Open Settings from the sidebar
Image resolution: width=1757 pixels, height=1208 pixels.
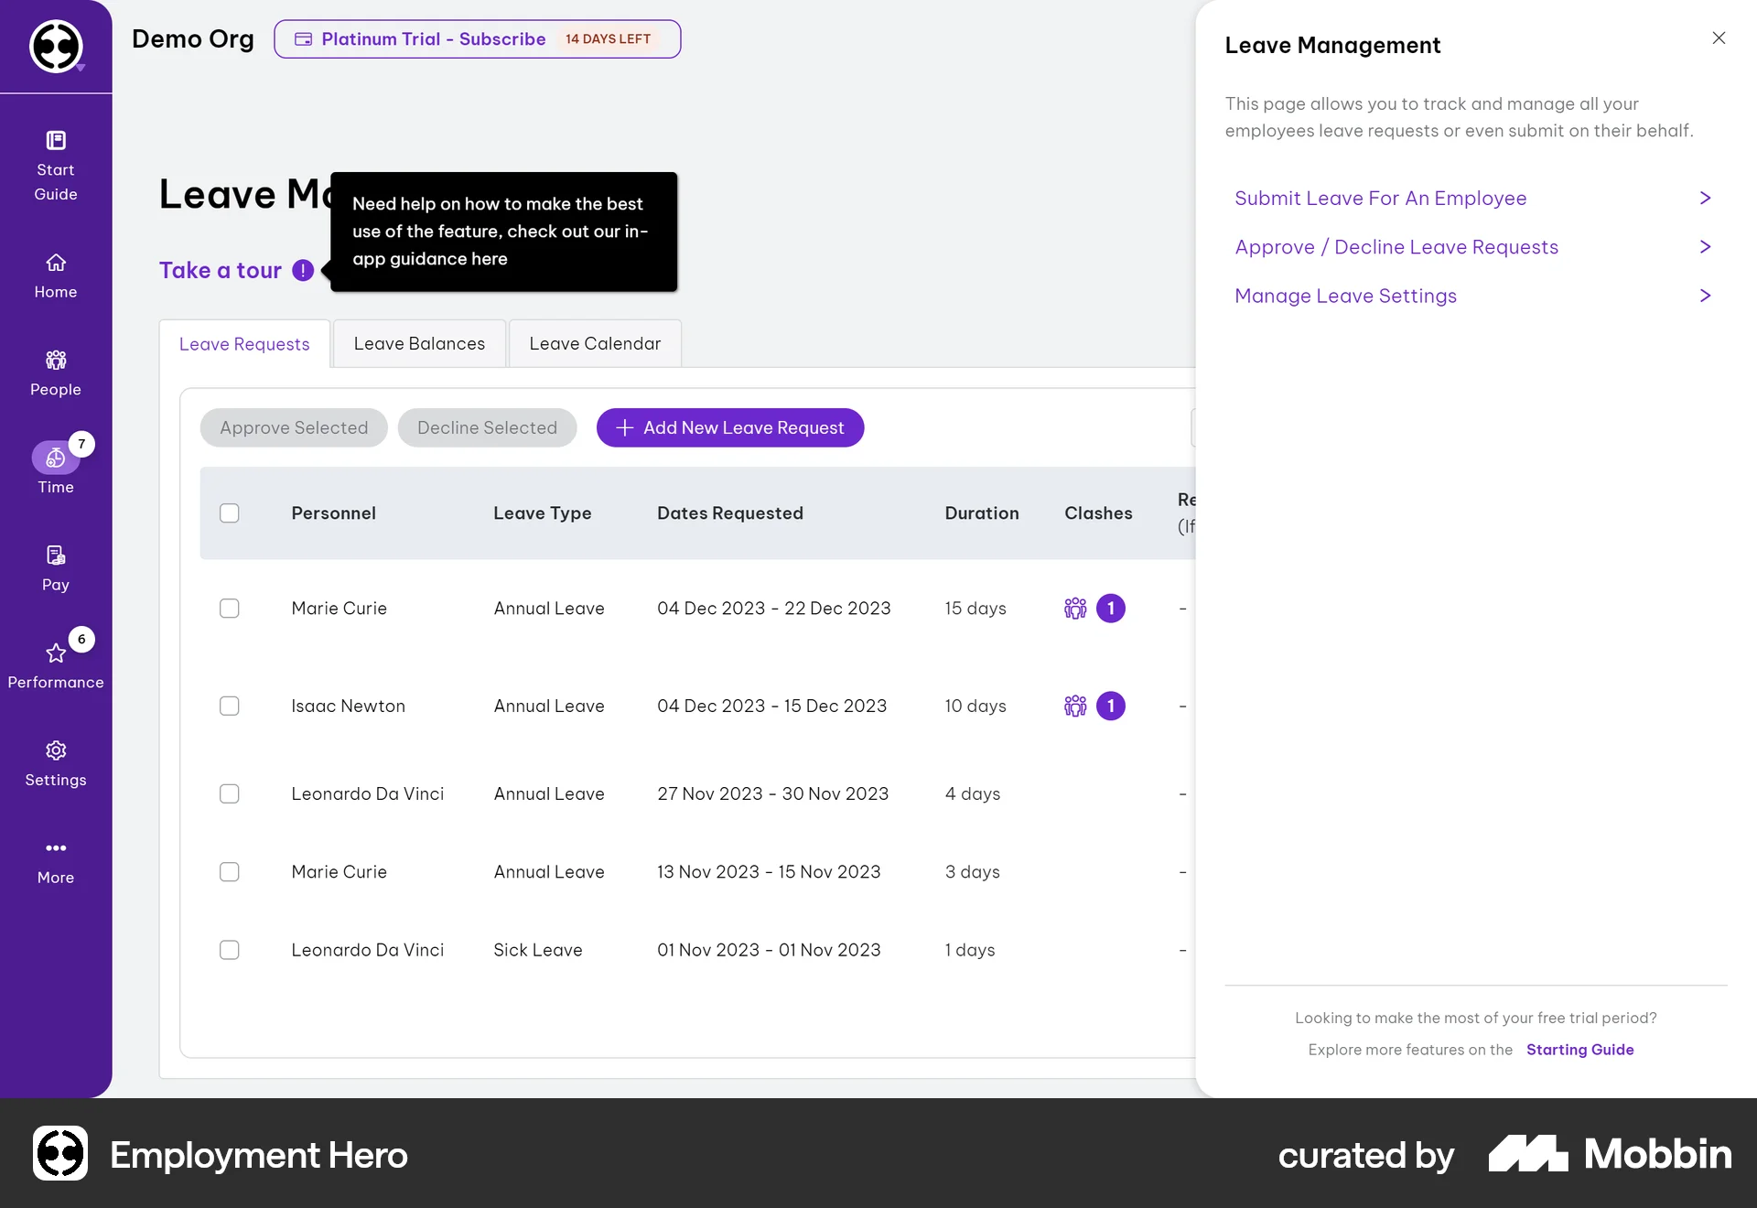tap(55, 763)
